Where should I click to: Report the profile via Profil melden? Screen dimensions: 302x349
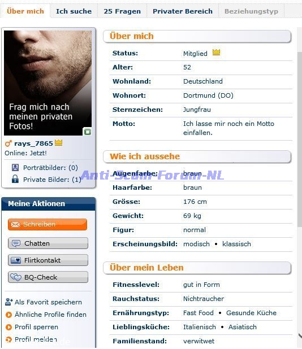(36, 339)
